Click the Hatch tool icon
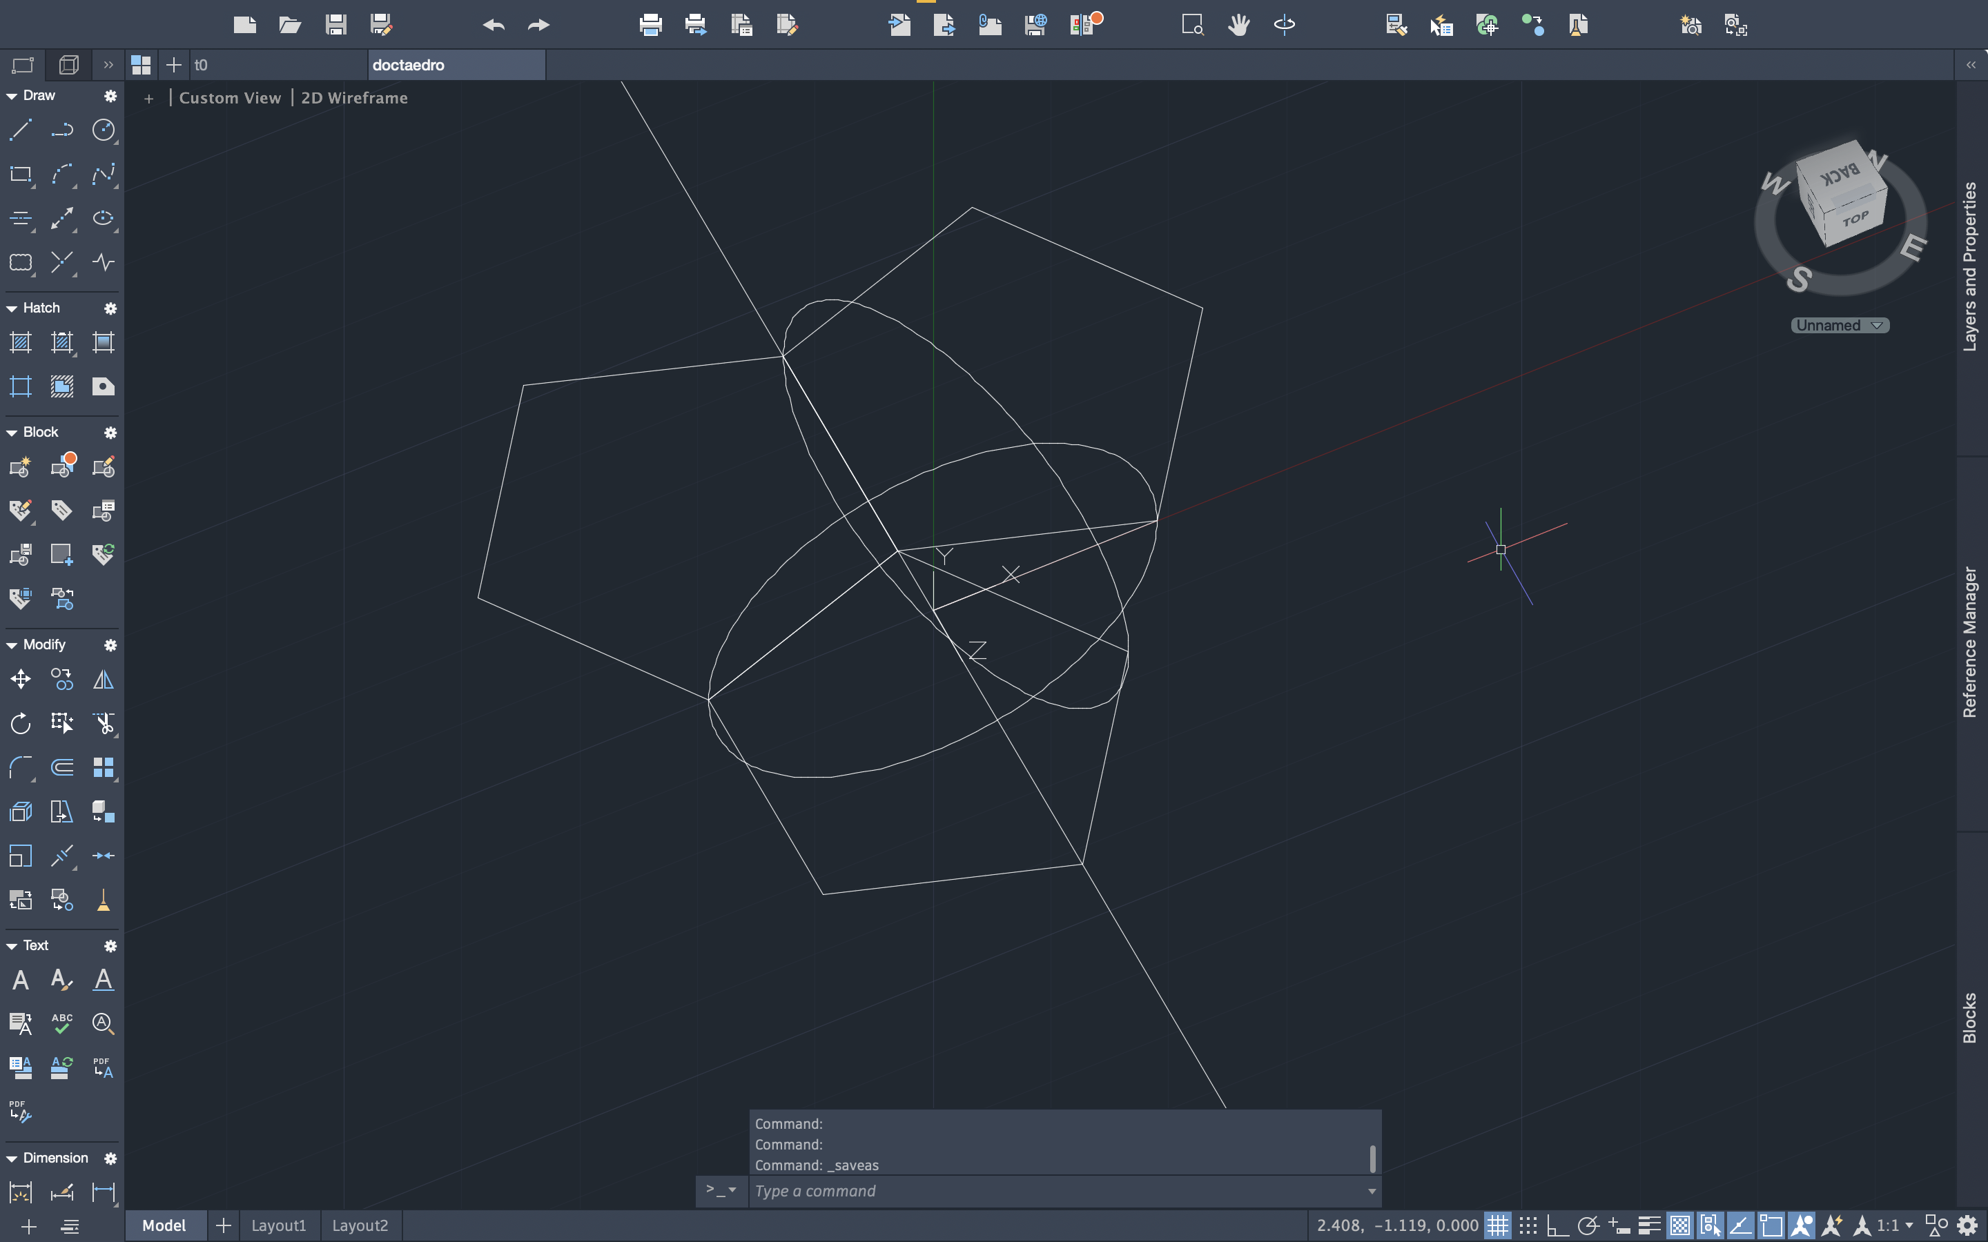This screenshot has width=1988, height=1242. [x=21, y=342]
